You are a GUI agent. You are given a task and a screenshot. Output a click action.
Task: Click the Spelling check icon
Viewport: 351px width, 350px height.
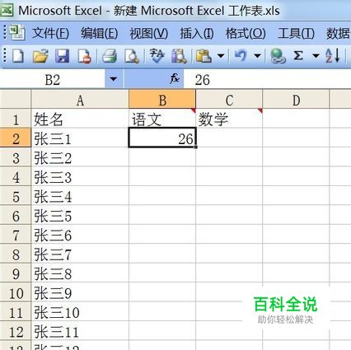pos(157,56)
